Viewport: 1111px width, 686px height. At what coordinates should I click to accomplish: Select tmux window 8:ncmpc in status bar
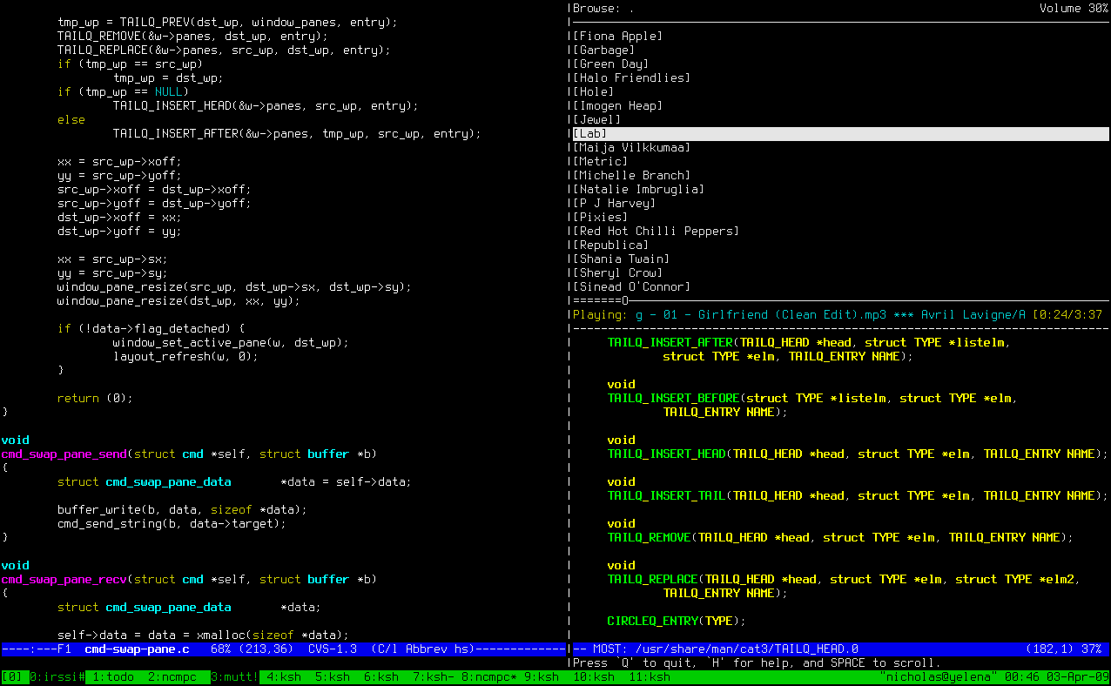pyautogui.click(x=489, y=676)
